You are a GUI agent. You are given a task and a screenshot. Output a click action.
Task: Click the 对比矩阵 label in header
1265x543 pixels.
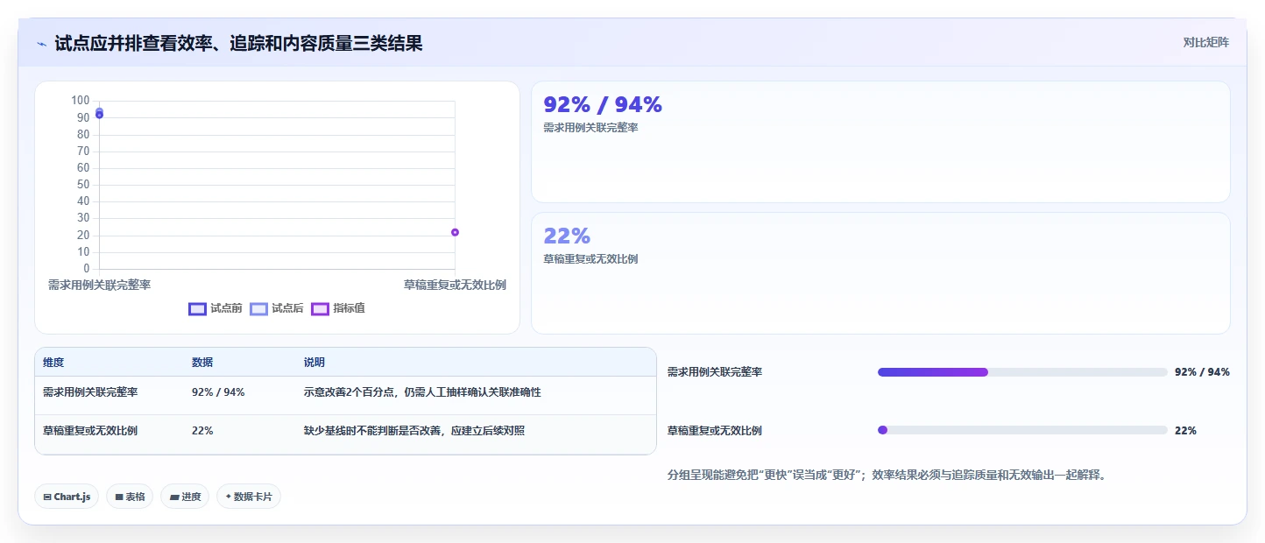click(x=1205, y=42)
